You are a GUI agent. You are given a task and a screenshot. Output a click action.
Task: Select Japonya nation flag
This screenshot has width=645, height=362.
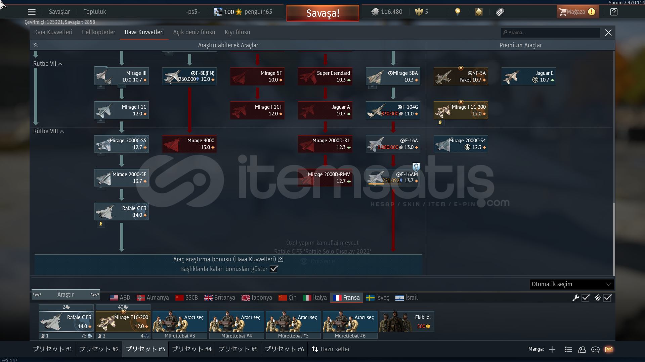[x=257, y=298]
